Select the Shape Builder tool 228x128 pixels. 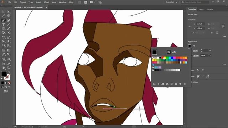coord(4,46)
